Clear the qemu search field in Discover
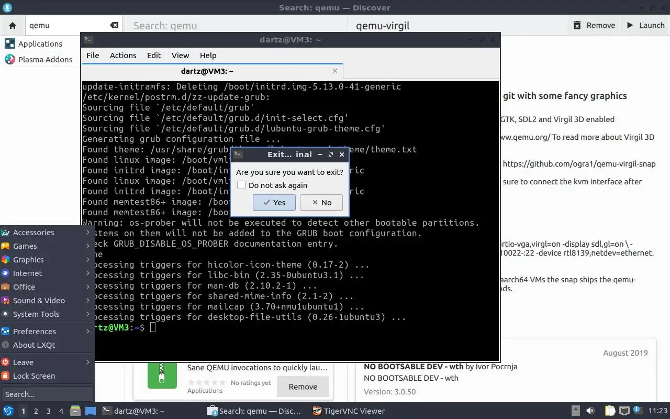670x419 pixels. pos(114,25)
